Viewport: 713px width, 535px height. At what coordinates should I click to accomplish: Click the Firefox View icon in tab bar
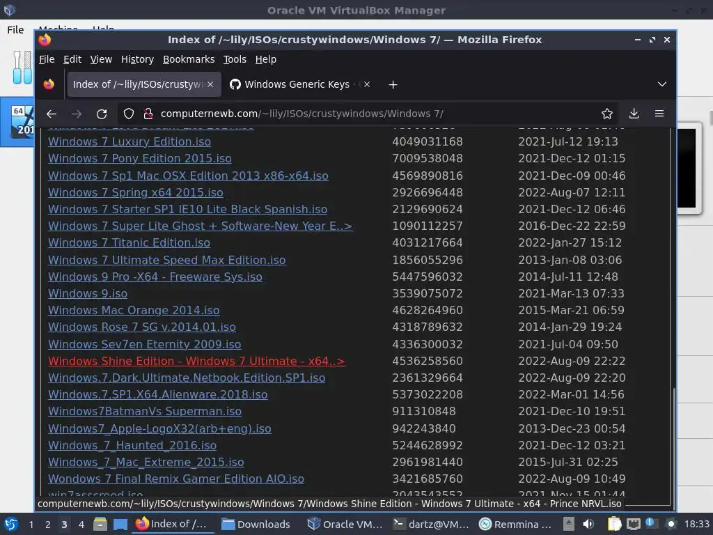[x=49, y=84]
